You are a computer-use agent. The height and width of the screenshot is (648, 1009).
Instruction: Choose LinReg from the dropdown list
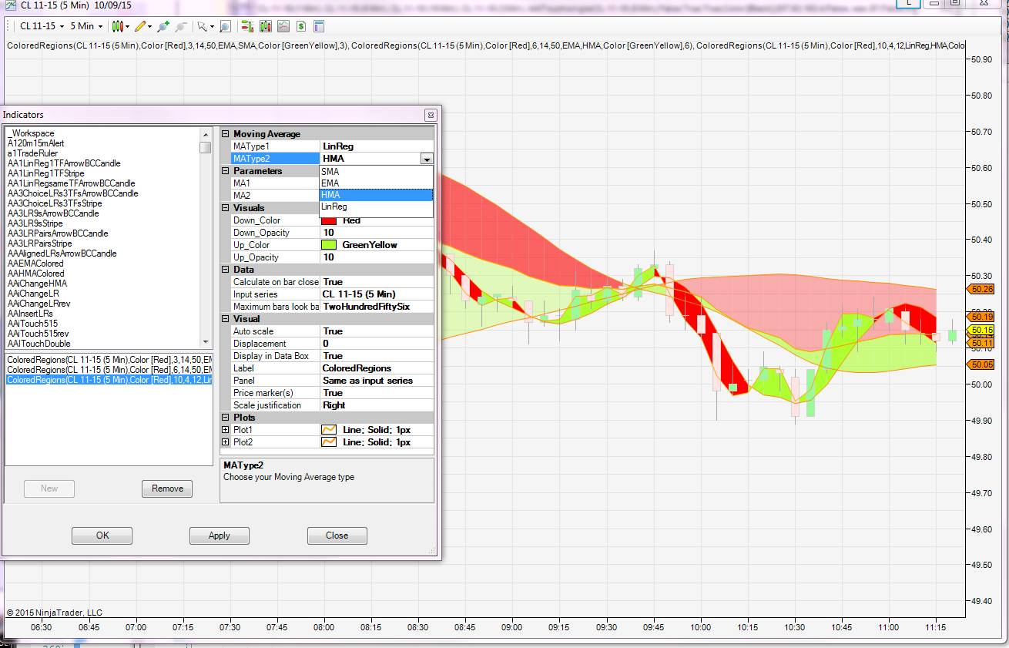click(376, 206)
